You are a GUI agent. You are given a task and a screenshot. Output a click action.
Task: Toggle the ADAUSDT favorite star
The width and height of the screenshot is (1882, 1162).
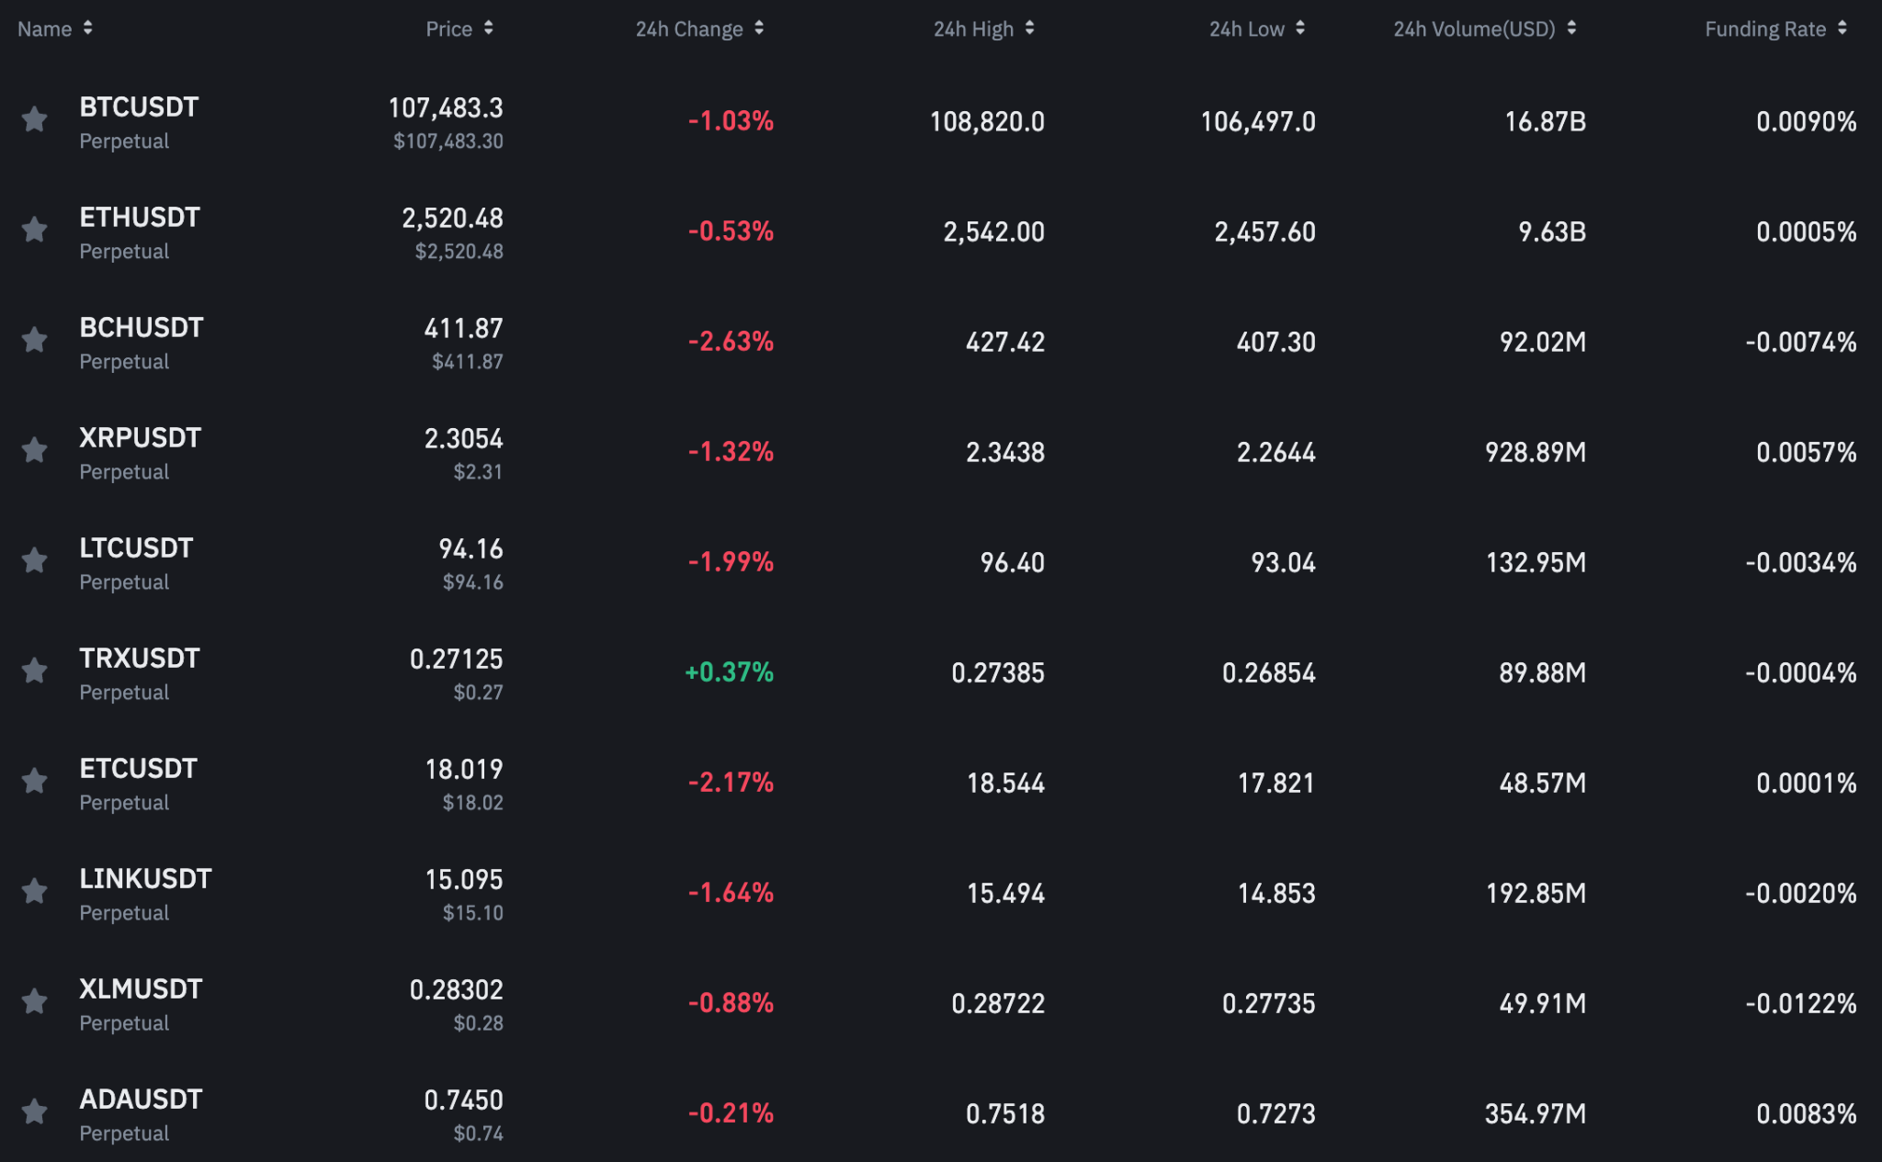pos(35,1111)
